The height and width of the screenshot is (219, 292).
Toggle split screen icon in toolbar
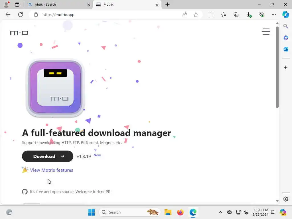click(x=211, y=15)
